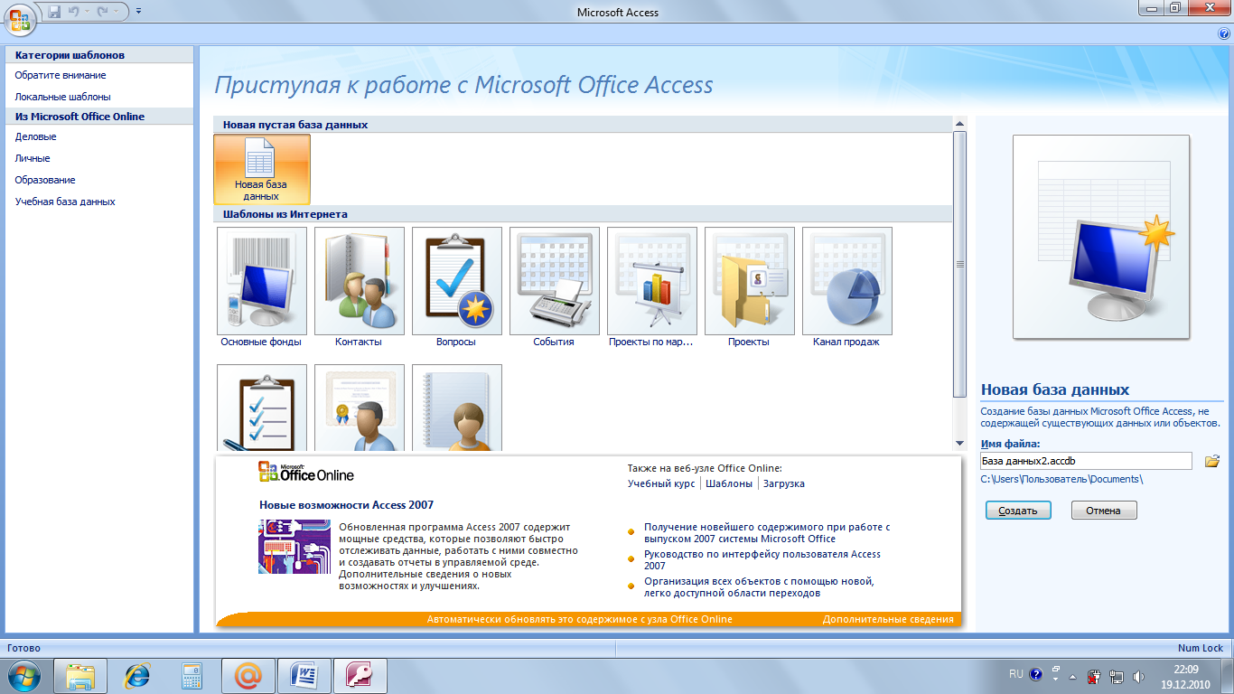Open link about Получение новейшего содержимого
1234x694 pixels.
767,532
